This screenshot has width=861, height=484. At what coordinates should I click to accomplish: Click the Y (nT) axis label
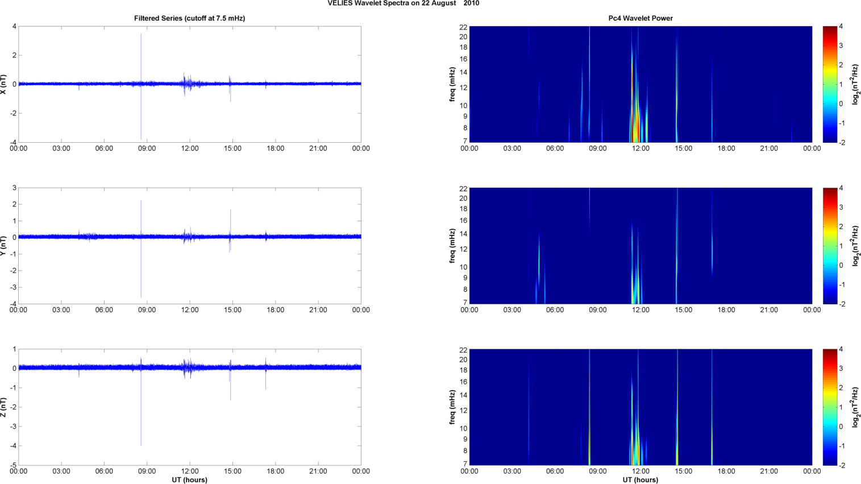pos(4,246)
